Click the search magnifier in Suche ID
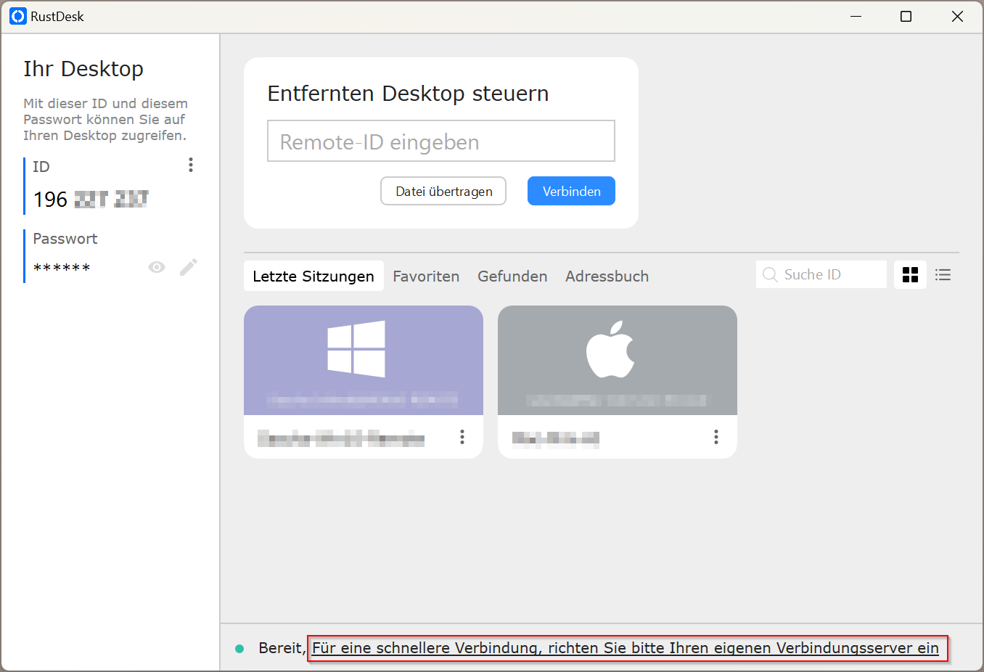The width and height of the screenshot is (984, 672). (x=770, y=274)
